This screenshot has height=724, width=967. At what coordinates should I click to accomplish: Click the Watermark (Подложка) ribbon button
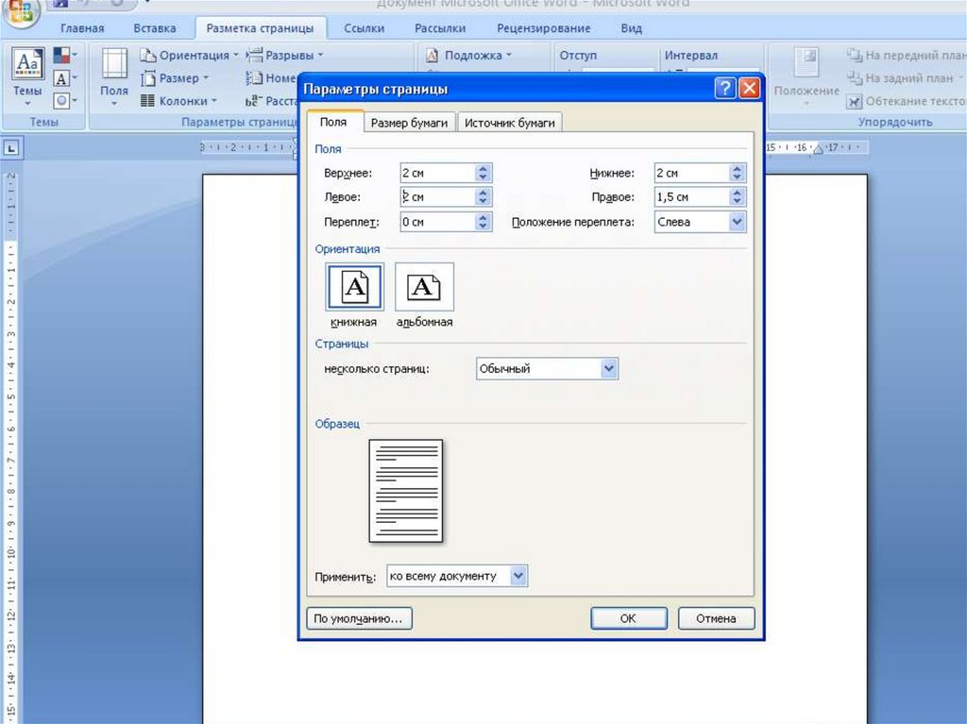469,56
